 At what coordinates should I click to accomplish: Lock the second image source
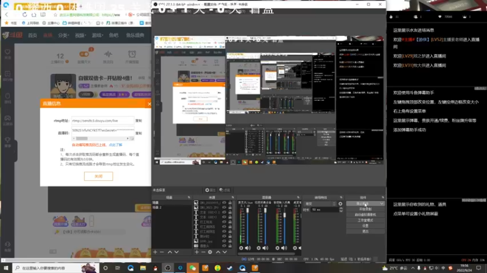click(x=230, y=207)
